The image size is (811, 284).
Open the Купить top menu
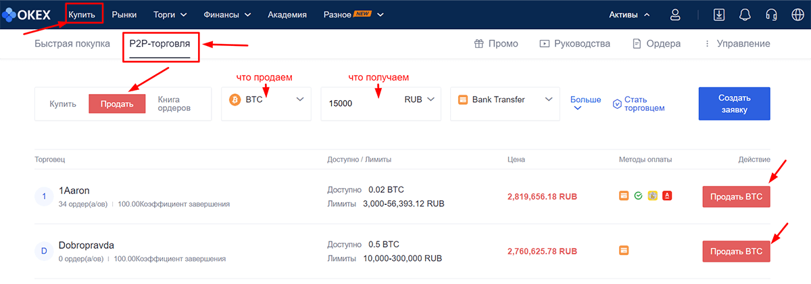coord(82,14)
